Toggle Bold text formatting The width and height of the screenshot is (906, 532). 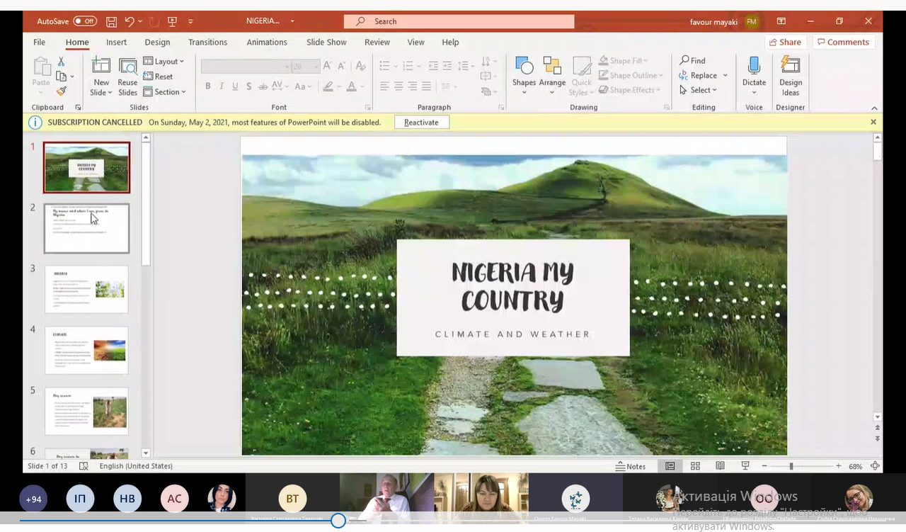[207, 86]
